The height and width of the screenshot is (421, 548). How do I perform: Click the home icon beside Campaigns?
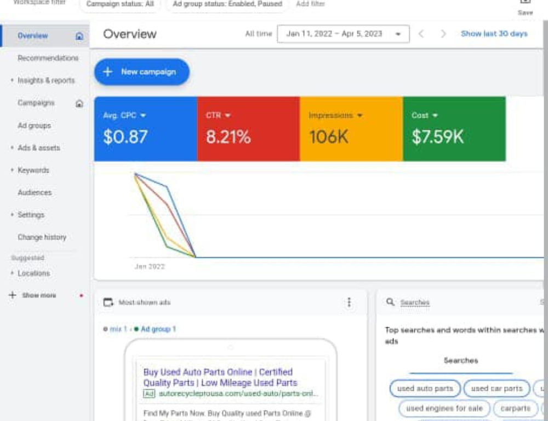[x=79, y=104]
